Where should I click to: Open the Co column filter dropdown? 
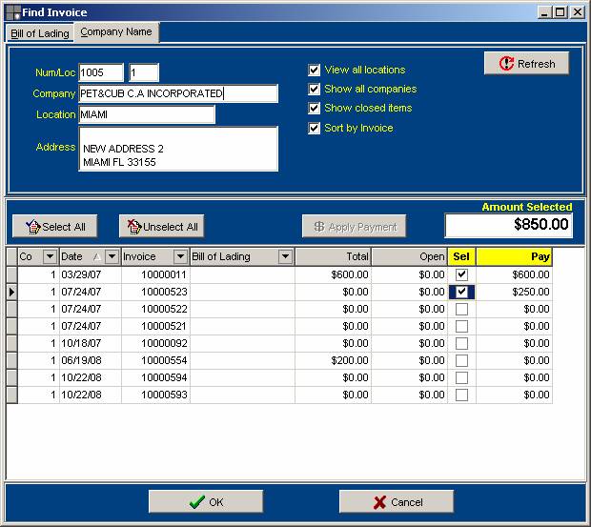pyautogui.click(x=50, y=257)
